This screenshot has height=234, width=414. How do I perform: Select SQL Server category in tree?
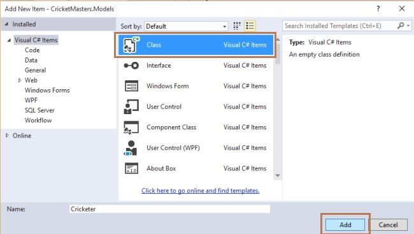click(x=39, y=110)
